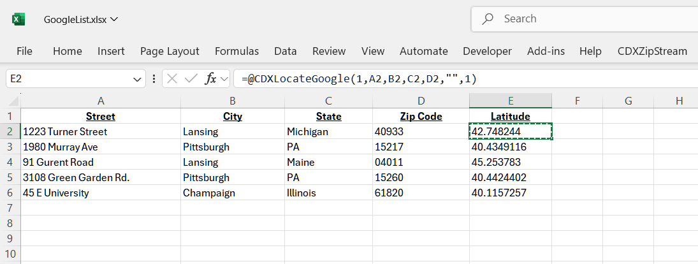Select column E header
698x264 pixels.
[511, 101]
